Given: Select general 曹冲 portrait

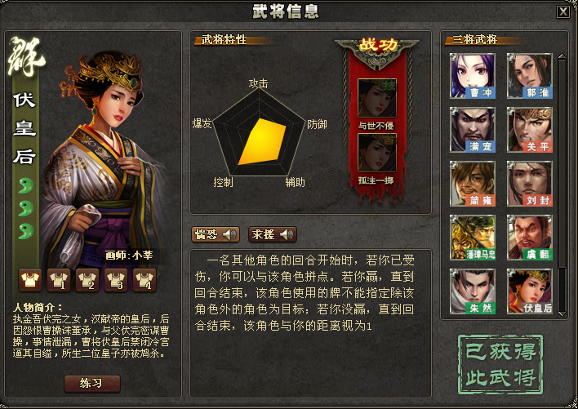Looking at the screenshot, I should point(473,76).
